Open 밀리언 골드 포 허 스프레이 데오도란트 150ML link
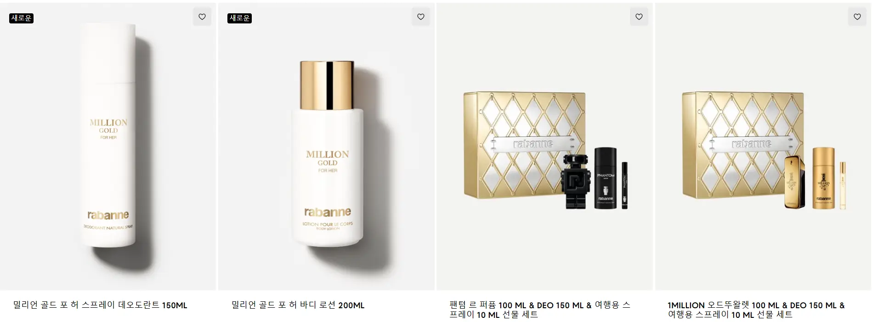Viewport: 872px width, 322px height. [x=100, y=305]
